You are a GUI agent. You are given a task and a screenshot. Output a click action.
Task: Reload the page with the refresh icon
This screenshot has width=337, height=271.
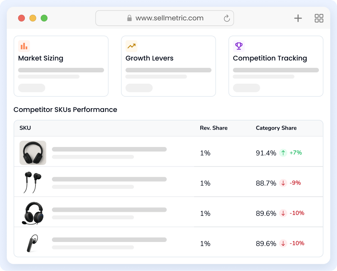pyautogui.click(x=227, y=18)
